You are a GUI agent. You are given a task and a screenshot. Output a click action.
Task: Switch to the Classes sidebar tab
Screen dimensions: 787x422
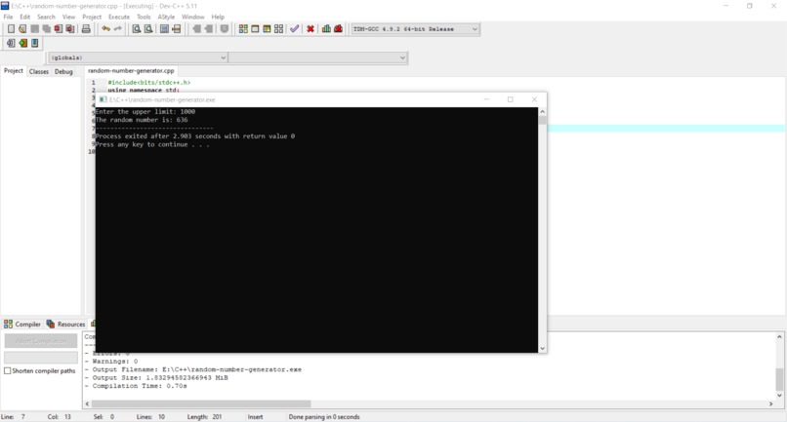39,71
